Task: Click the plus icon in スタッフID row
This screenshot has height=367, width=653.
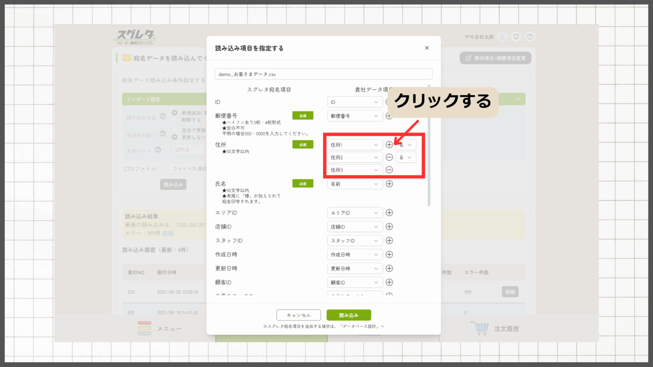Action: click(389, 241)
